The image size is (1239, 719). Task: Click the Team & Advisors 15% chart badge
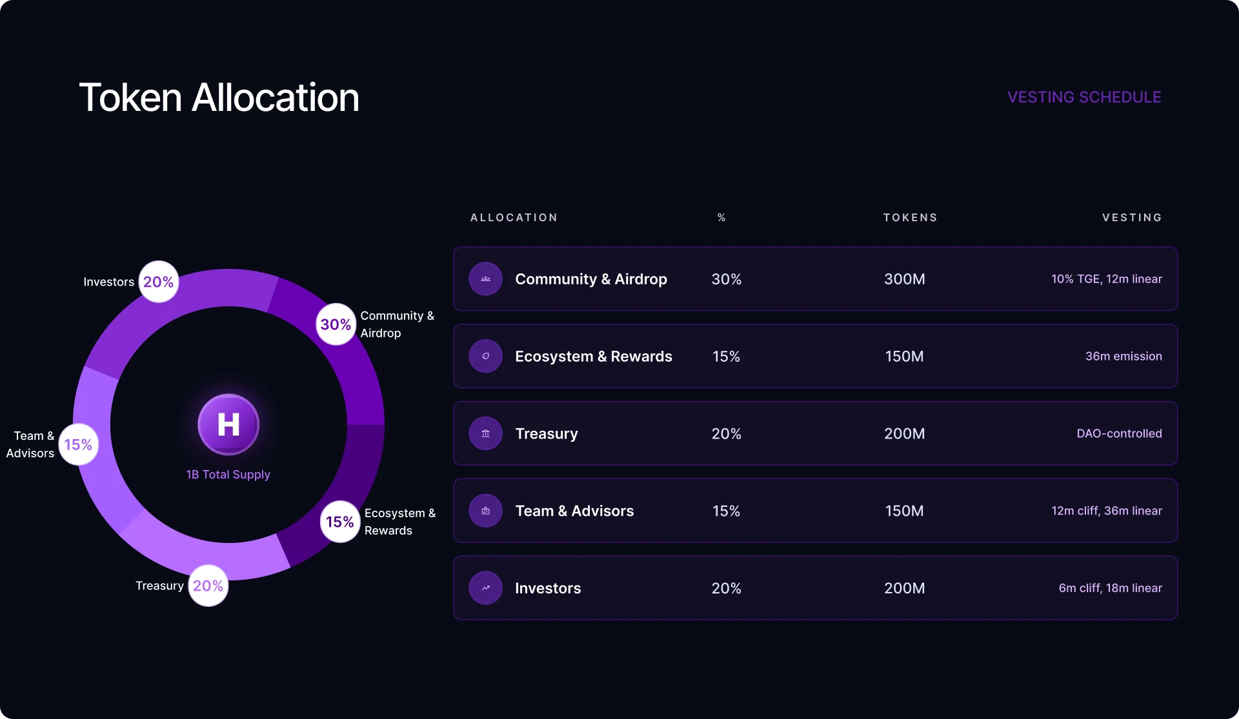click(x=78, y=444)
